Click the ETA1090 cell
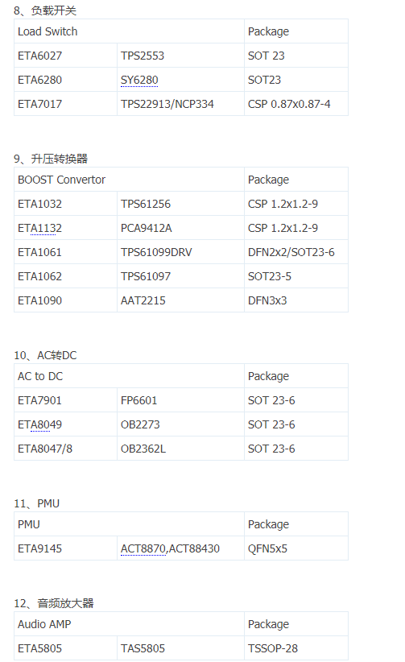This screenshot has height=662, width=405. point(65,300)
